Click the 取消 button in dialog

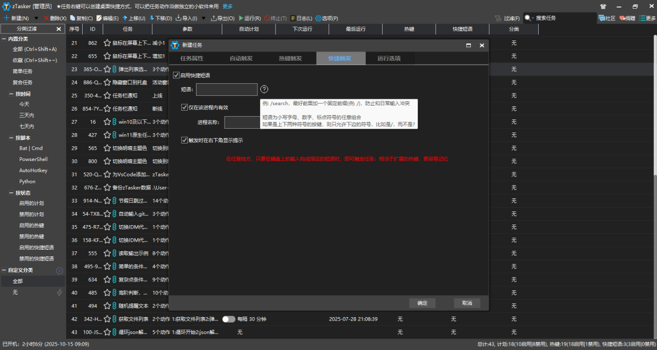click(x=467, y=303)
